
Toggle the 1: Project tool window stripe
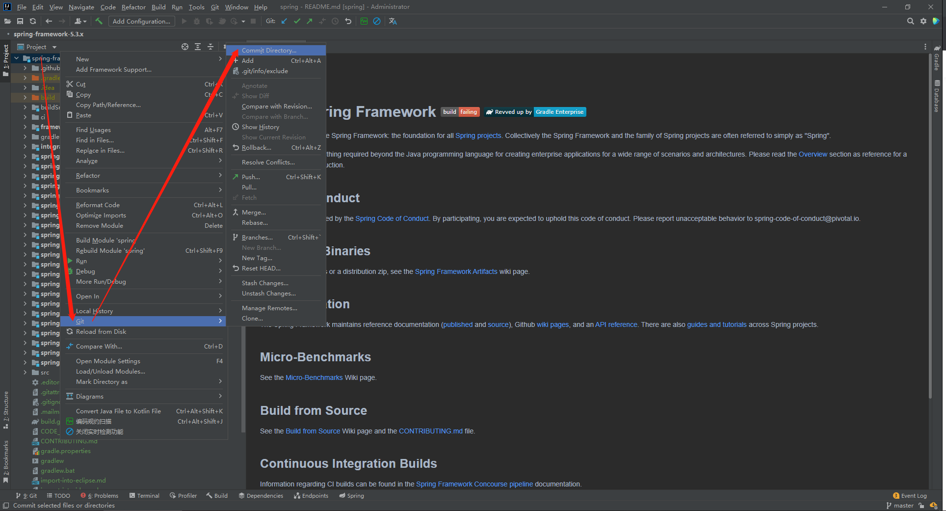click(6, 61)
